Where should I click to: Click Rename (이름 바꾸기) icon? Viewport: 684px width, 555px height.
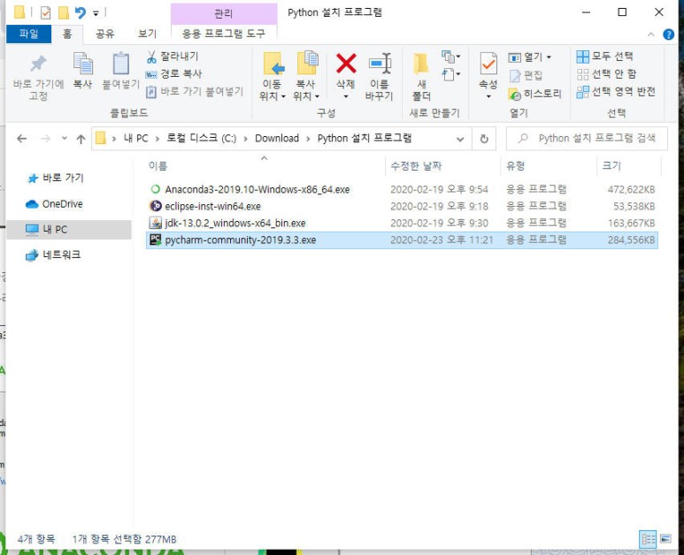380,64
